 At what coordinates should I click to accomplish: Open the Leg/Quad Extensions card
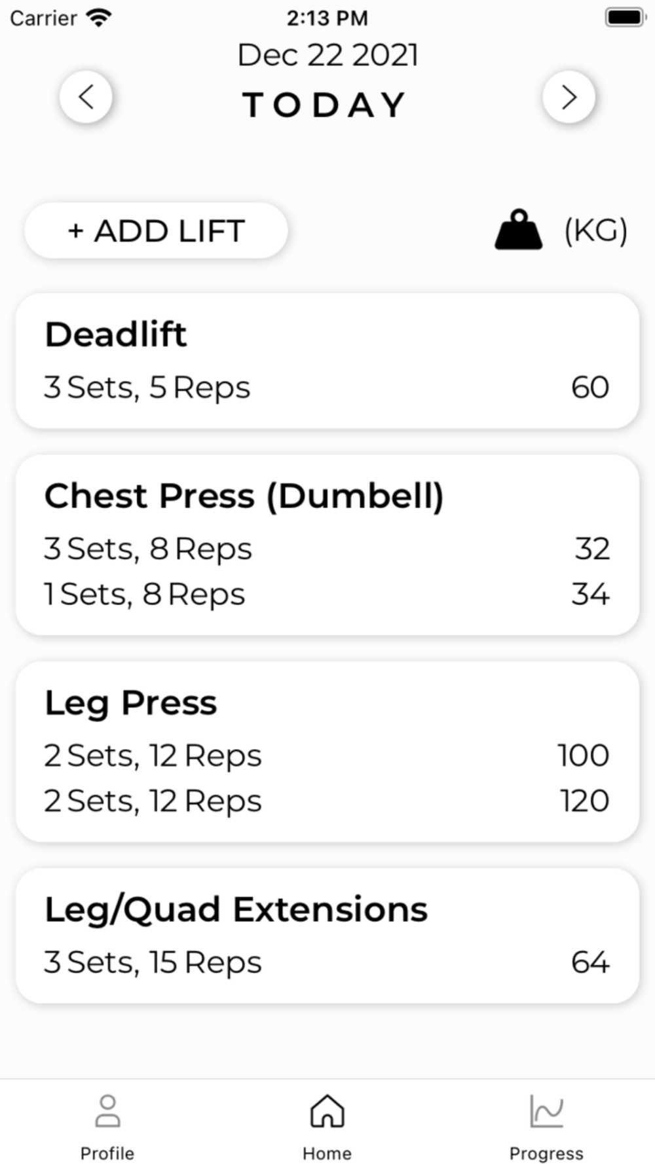(327, 936)
